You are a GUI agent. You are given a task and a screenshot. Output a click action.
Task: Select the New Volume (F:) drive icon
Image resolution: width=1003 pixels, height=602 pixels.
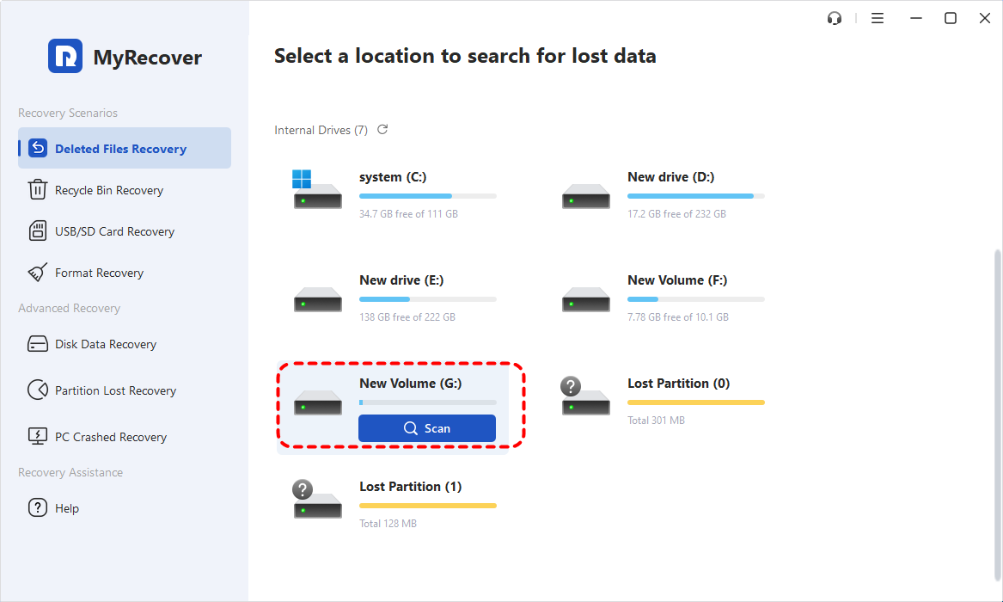click(x=586, y=301)
